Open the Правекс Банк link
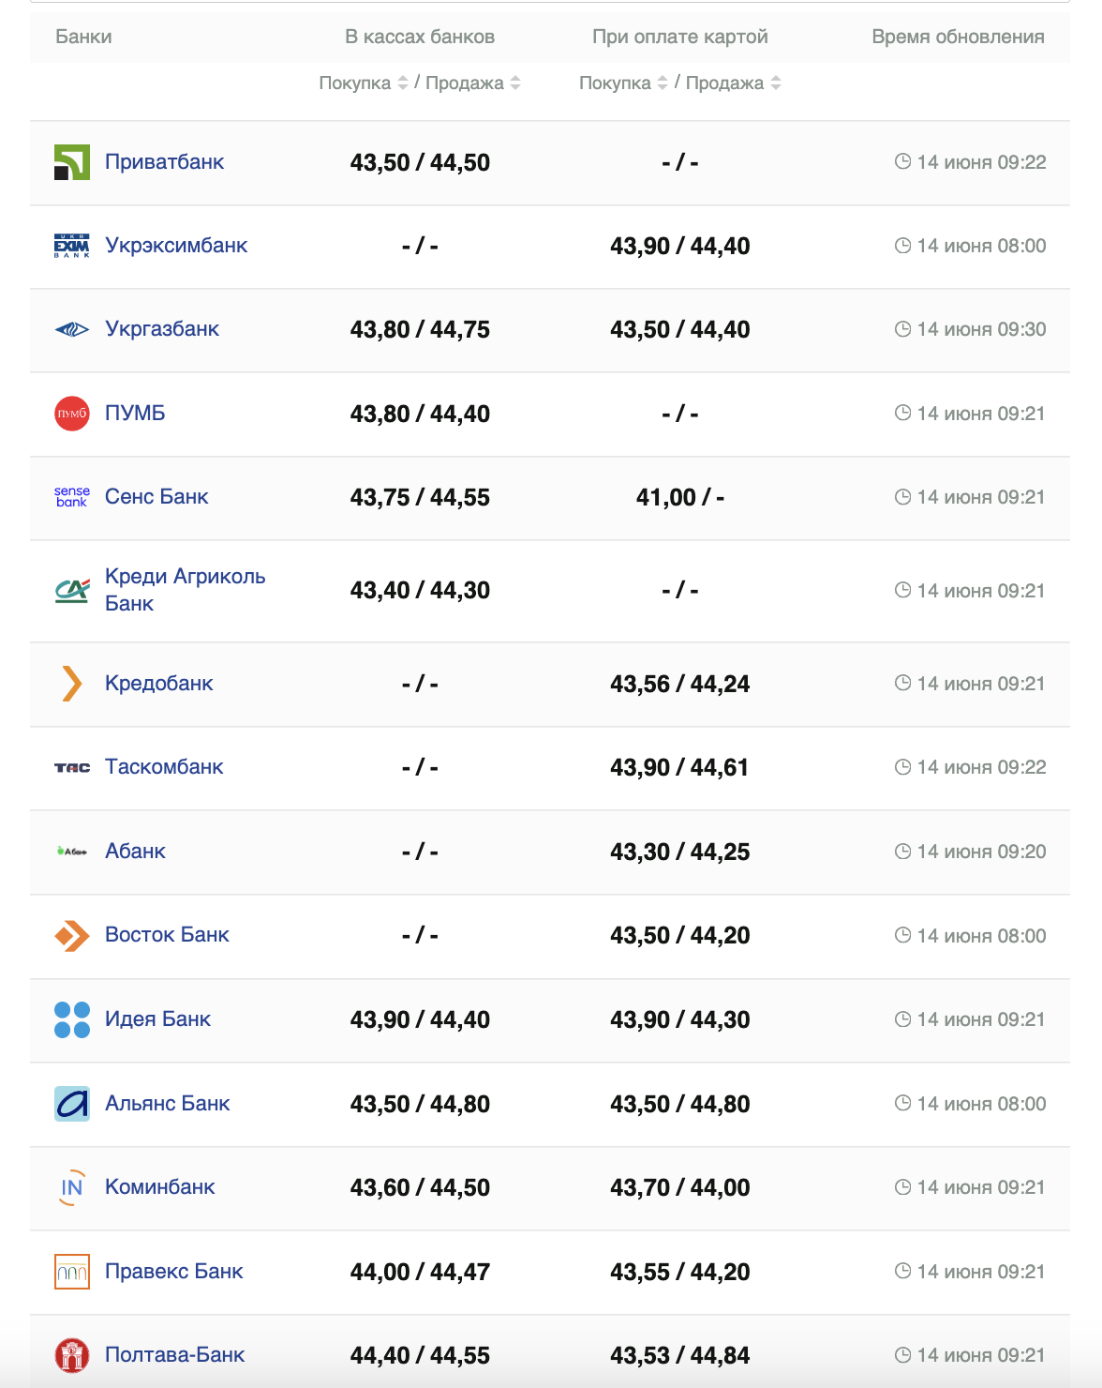The height and width of the screenshot is (1388, 1102). click(173, 1272)
